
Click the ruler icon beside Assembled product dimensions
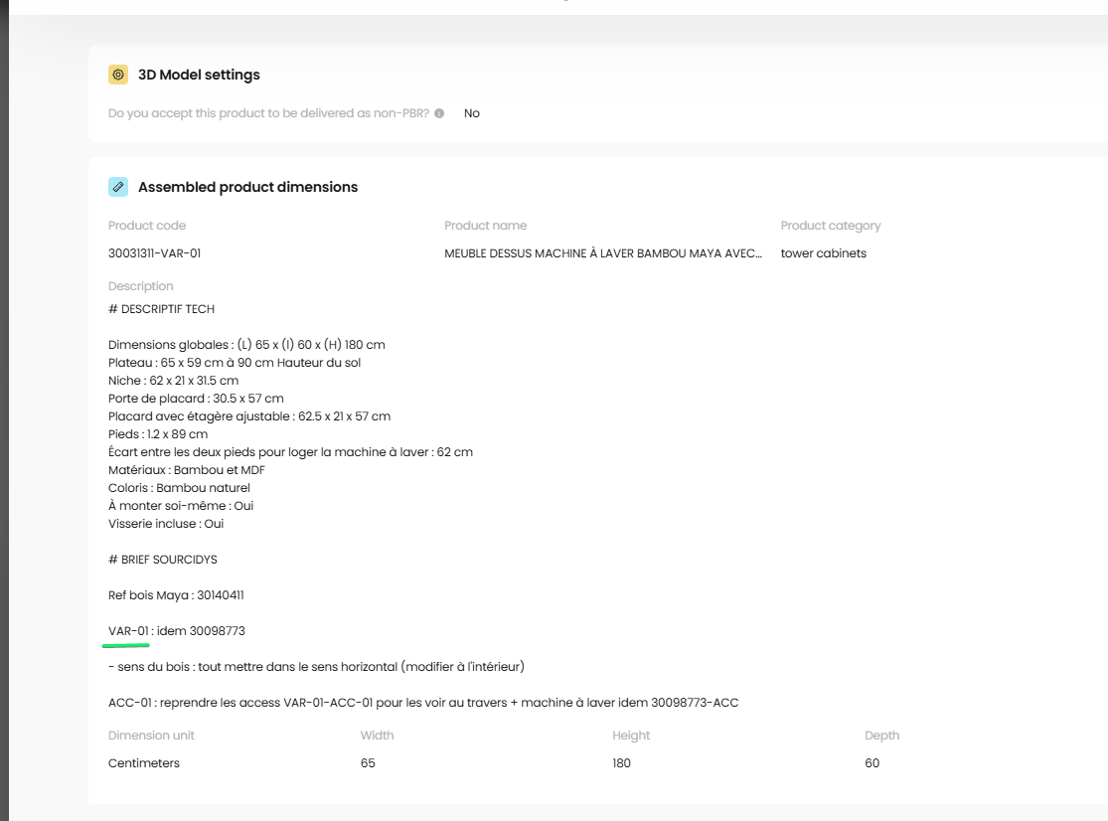[118, 187]
